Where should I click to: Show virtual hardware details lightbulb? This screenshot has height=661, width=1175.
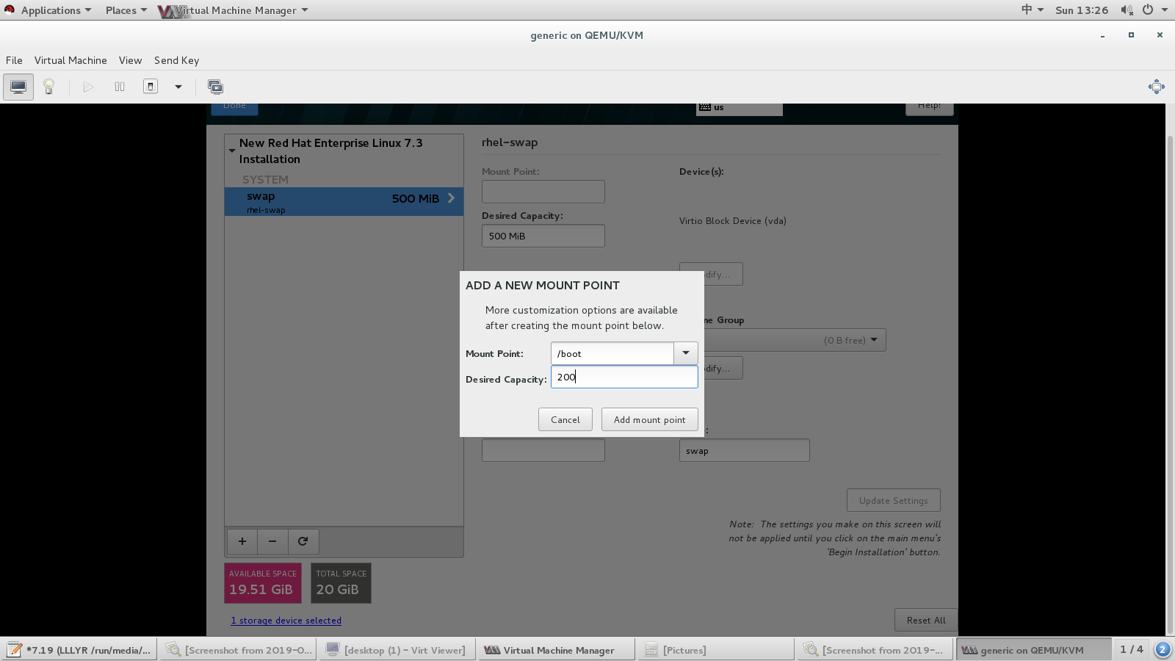pos(49,87)
